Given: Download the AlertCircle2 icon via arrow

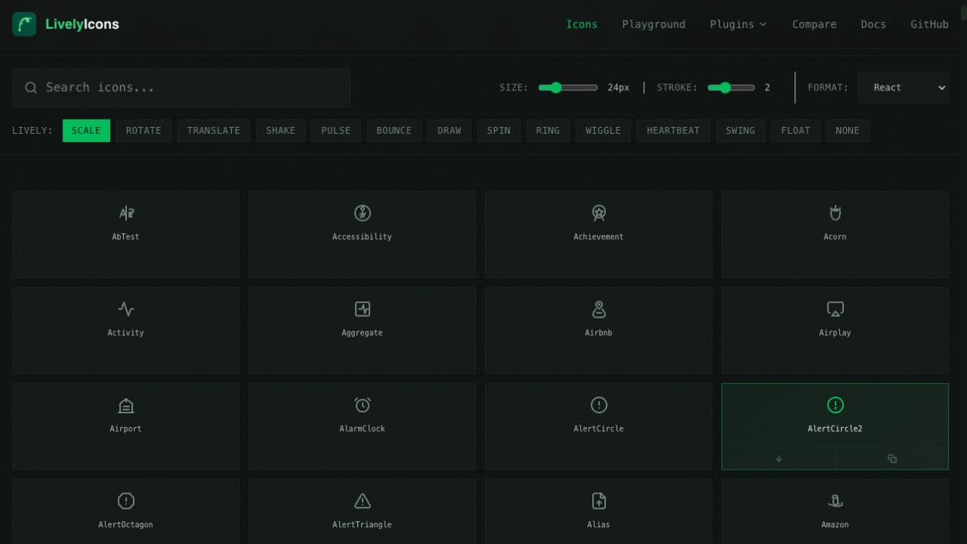Looking at the screenshot, I should (x=778, y=459).
